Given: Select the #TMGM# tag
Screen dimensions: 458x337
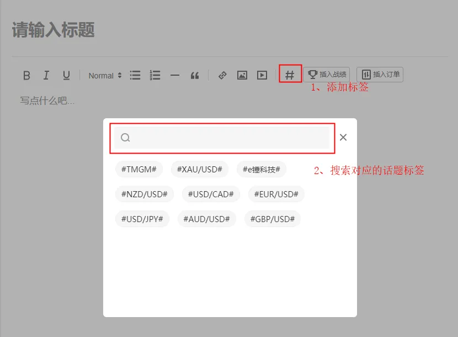Looking at the screenshot, I should point(139,170).
